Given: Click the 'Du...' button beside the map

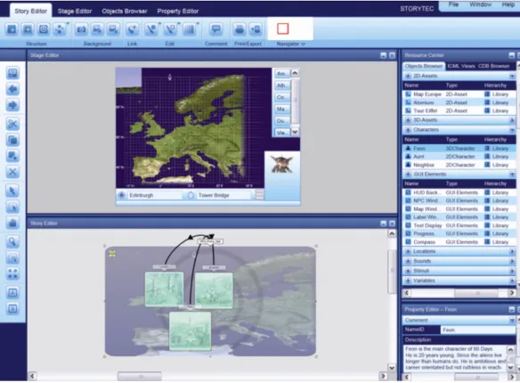Looking at the screenshot, I should (x=281, y=121).
